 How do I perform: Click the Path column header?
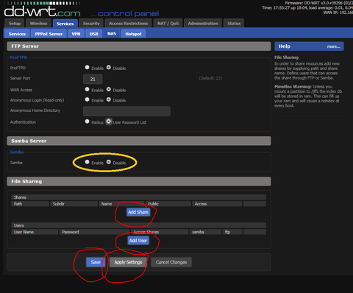(x=30, y=204)
